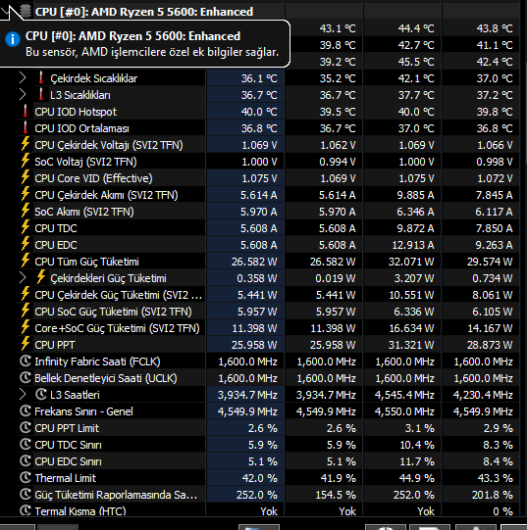Click the lightning icon beside CPU TDC
This screenshot has width=527, height=530.
[26, 227]
